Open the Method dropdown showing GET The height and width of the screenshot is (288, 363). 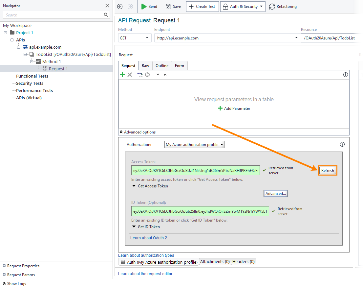tap(135, 38)
